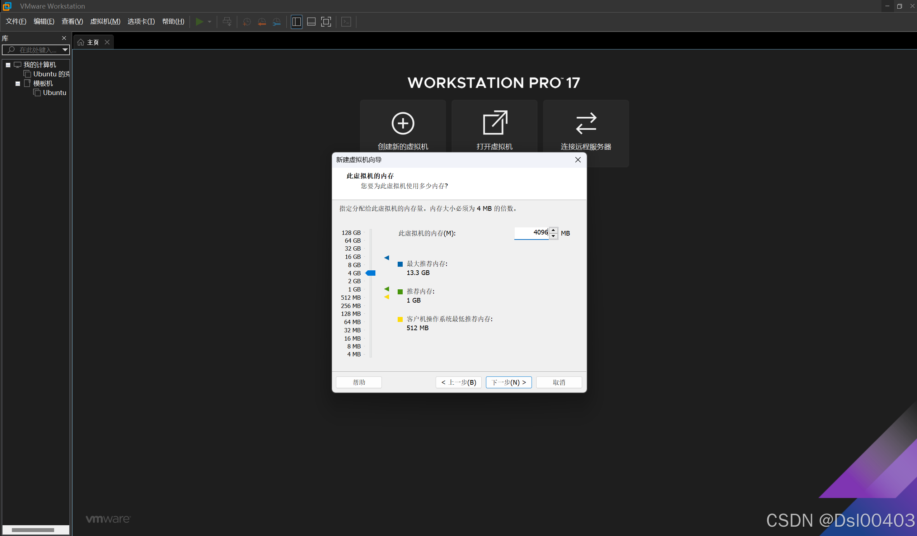Click the green 推荐内存 legend square
Image resolution: width=917 pixels, height=536 pixels.
pyautogui.click(x=400, y=292)
